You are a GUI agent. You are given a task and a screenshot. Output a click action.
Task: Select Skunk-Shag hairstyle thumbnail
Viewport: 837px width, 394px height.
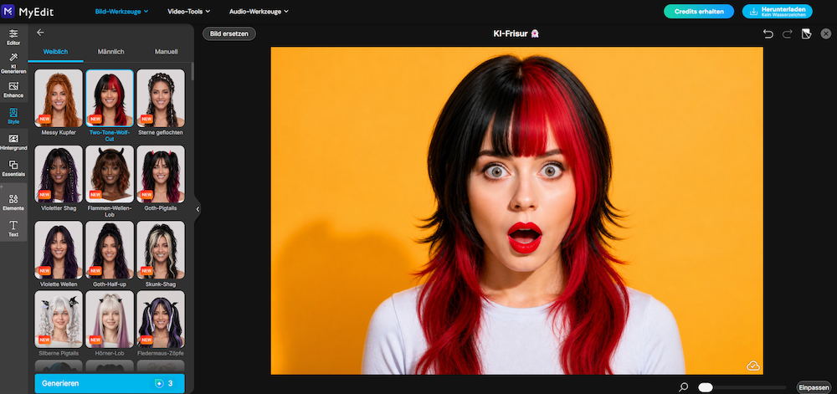coord(161,249)
